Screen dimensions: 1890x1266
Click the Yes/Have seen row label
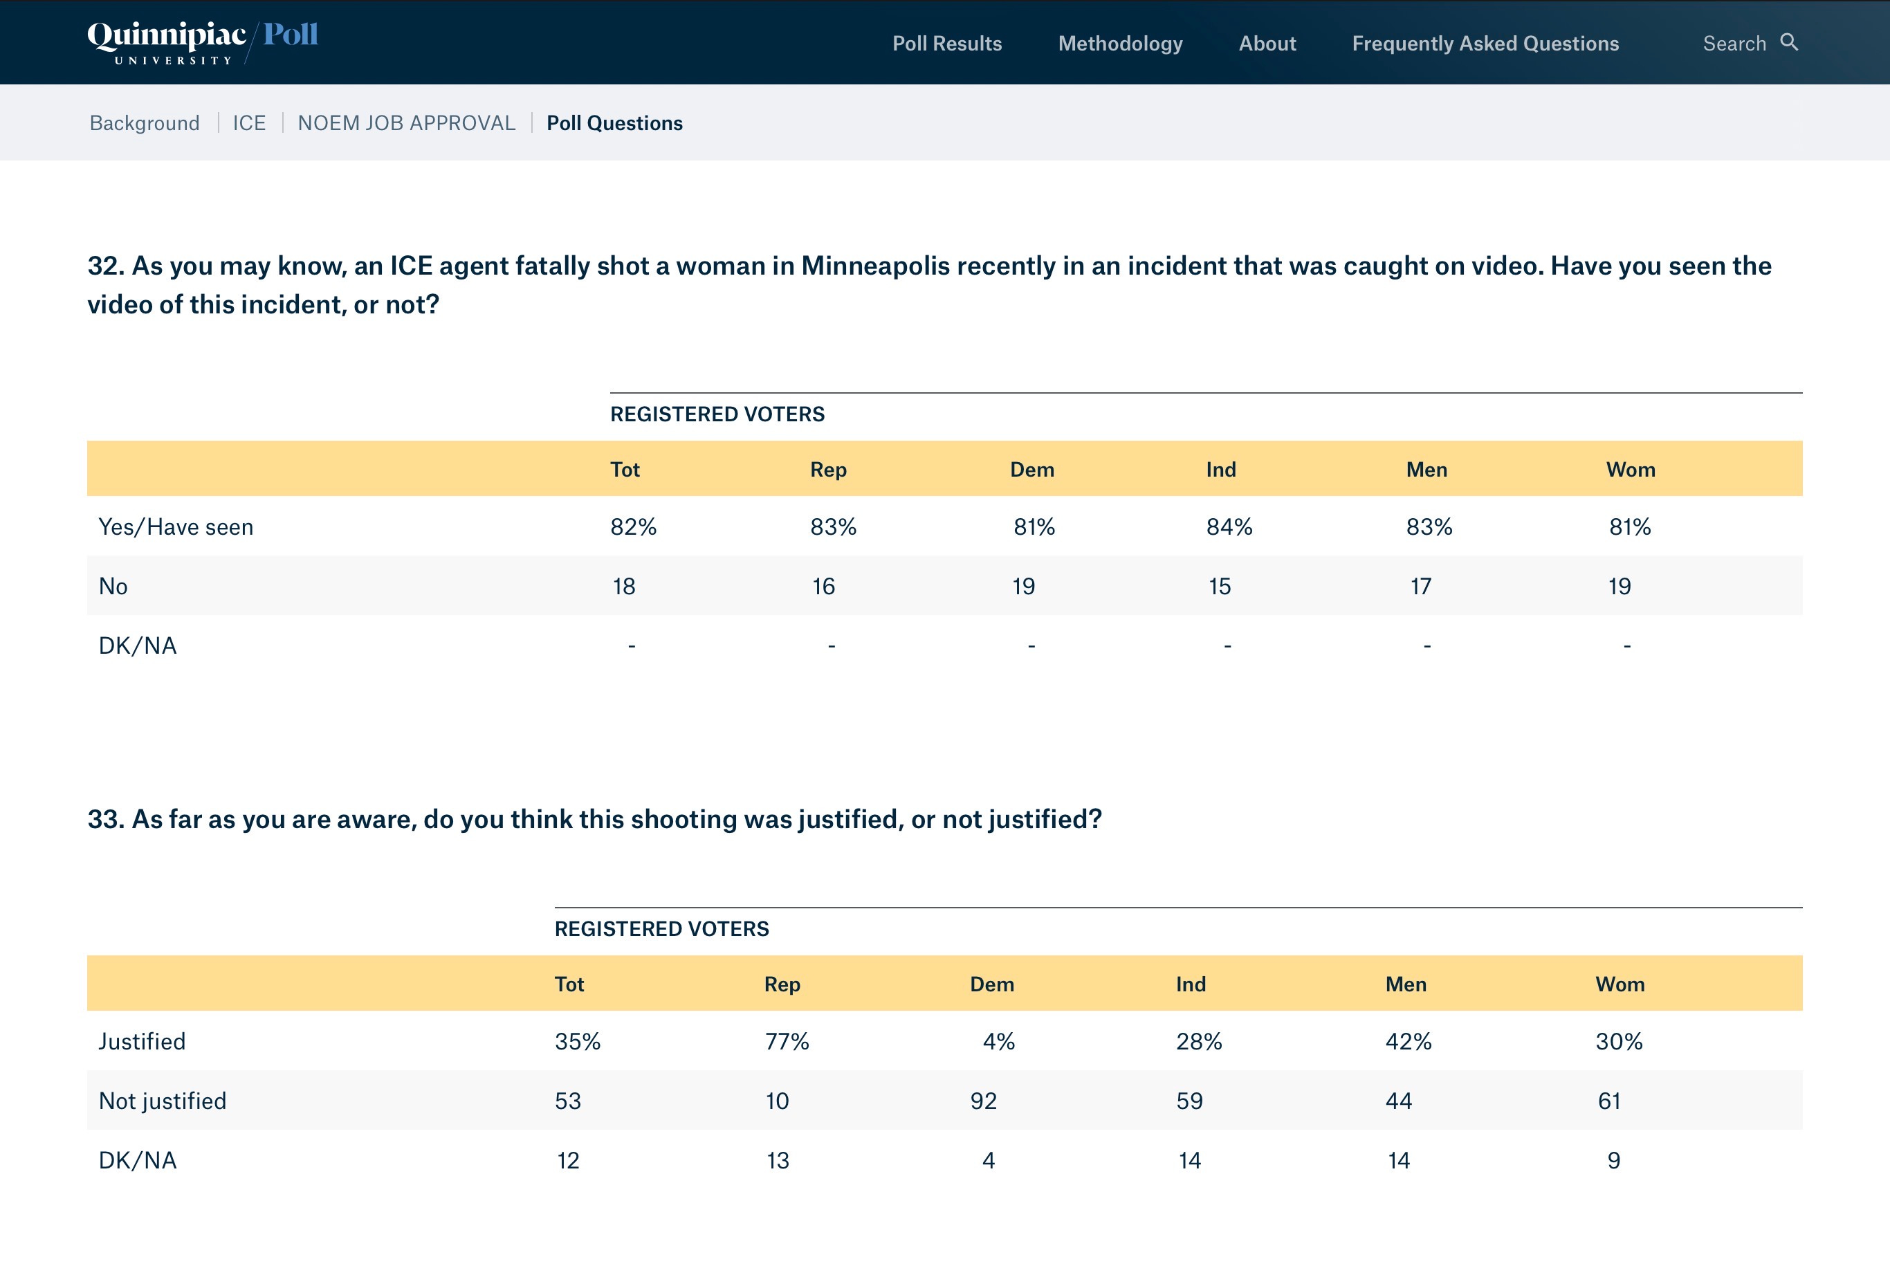tap(176, 526)
